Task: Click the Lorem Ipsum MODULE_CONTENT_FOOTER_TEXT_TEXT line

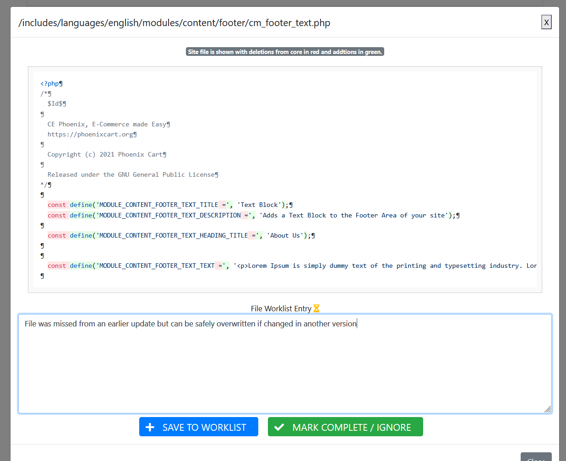Action: [x=292, y=266]
